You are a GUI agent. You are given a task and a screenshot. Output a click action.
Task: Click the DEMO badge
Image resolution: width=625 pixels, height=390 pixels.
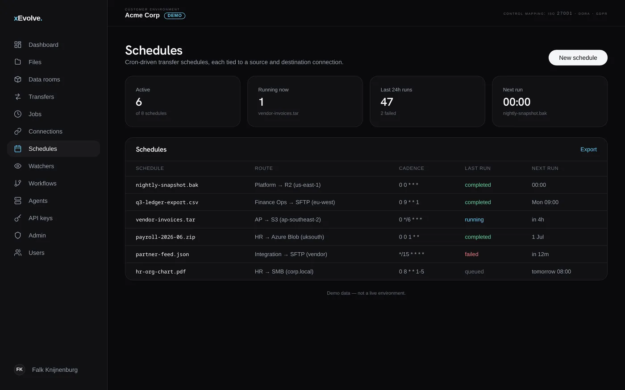175,16
